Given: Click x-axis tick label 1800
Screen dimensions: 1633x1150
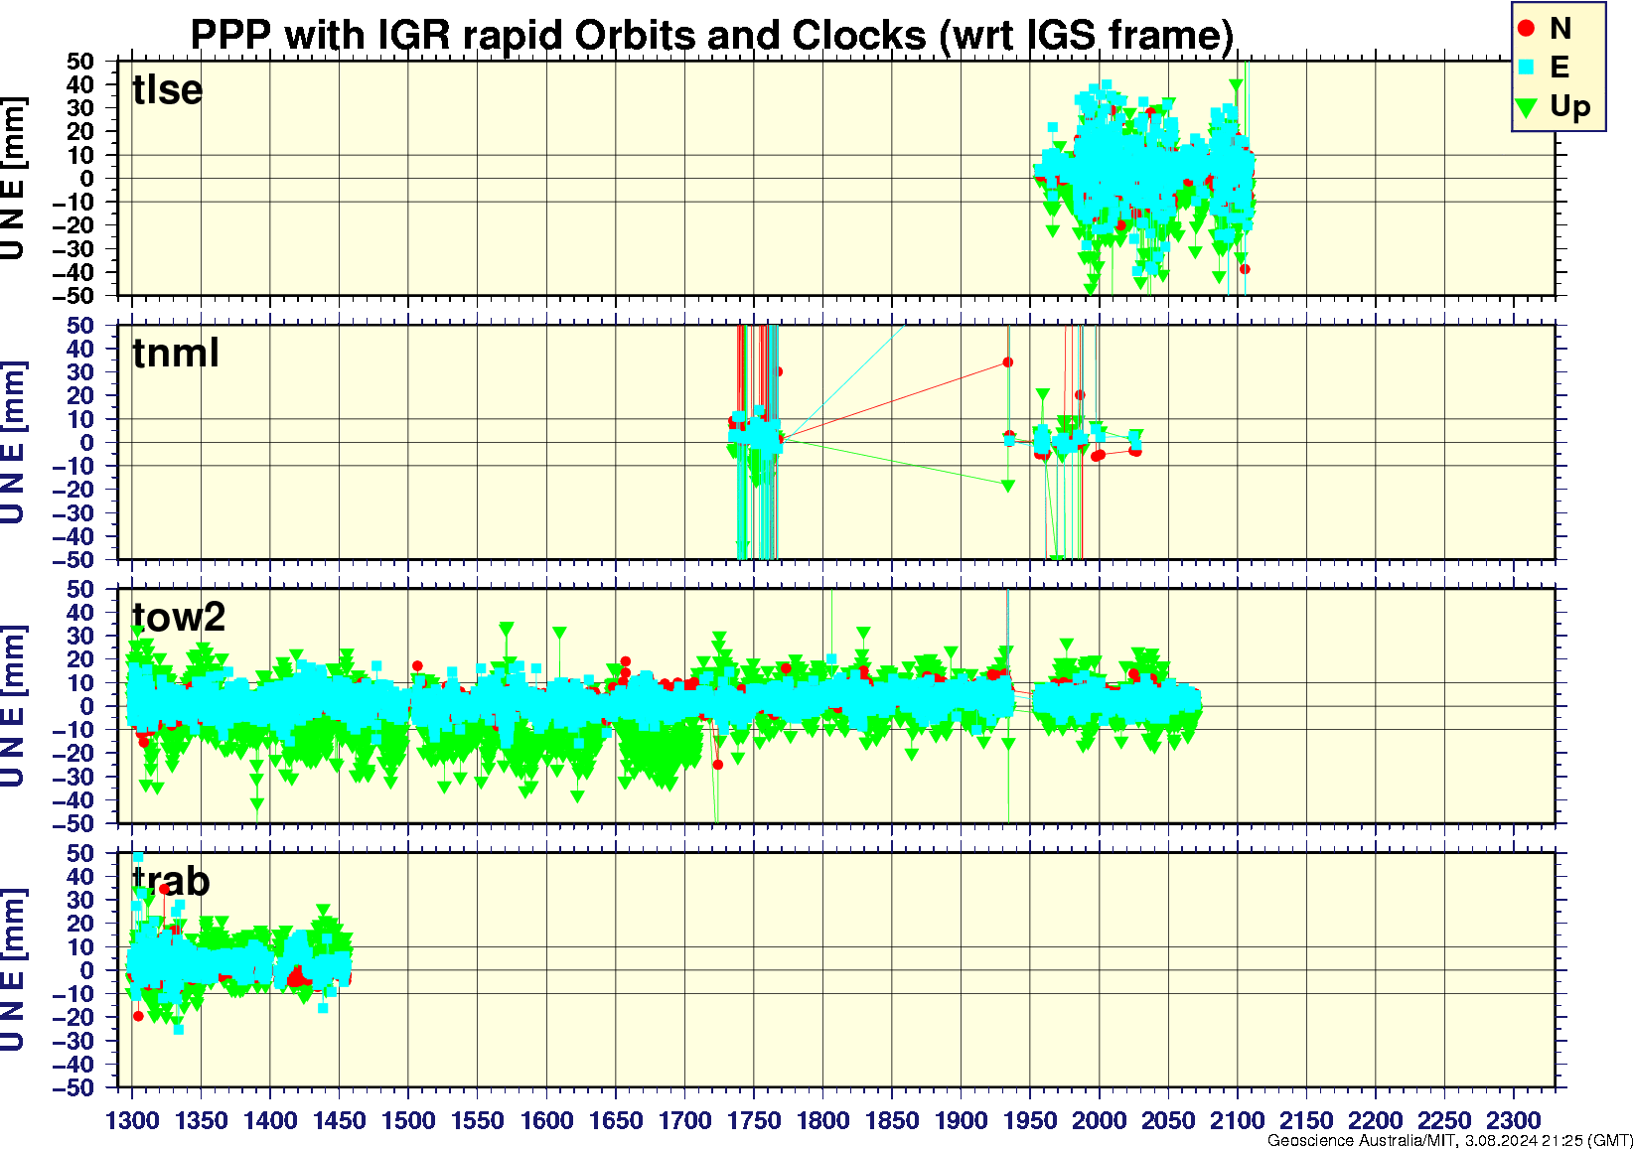Looking at the screenshot, I should [x=822, y=1120].
